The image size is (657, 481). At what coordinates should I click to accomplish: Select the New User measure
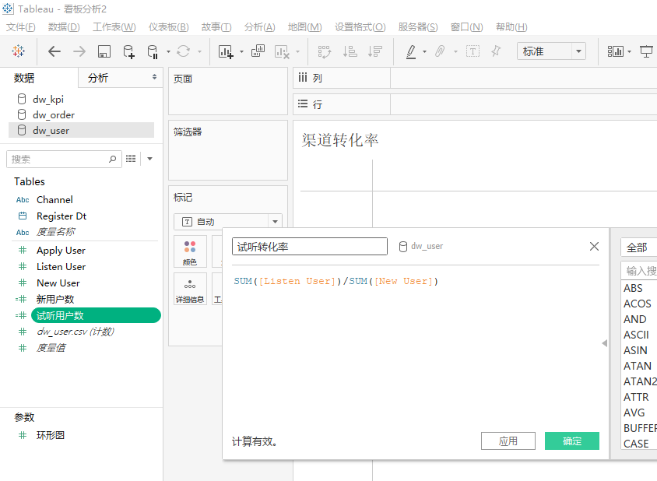pos(58,283)
